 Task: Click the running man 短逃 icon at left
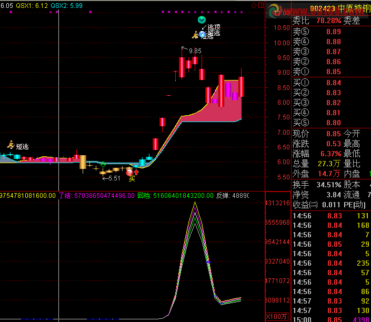(x=11, y=144)
